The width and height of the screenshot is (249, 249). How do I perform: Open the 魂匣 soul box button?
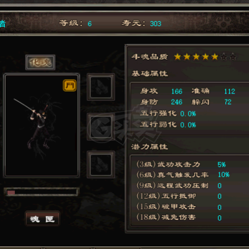point(42,218)
